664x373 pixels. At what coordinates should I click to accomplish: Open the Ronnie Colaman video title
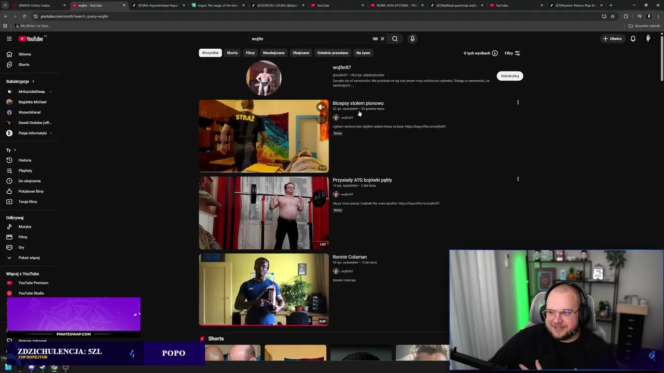350,257
